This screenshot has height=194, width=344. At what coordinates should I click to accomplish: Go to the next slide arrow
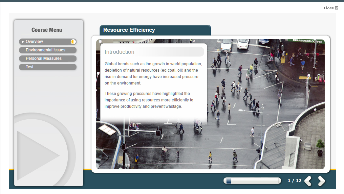coord(321,181)
